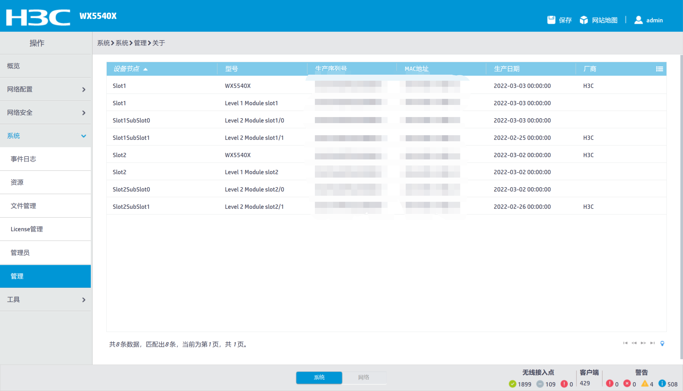Expand the 网络配置 menu chevron
Screen dimensions: 683x391
tap(84, 89)
